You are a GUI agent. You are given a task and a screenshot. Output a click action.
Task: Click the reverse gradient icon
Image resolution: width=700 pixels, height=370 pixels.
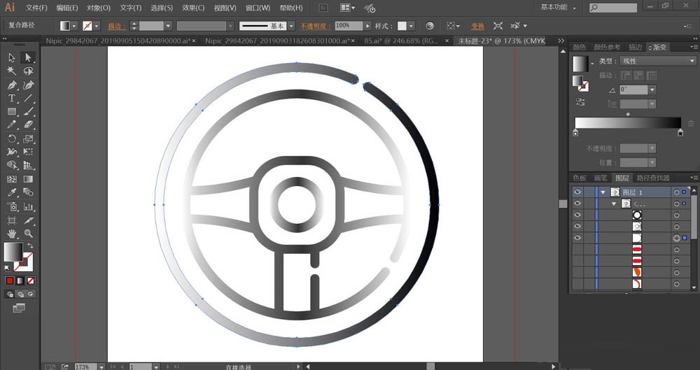pos(580,101)
